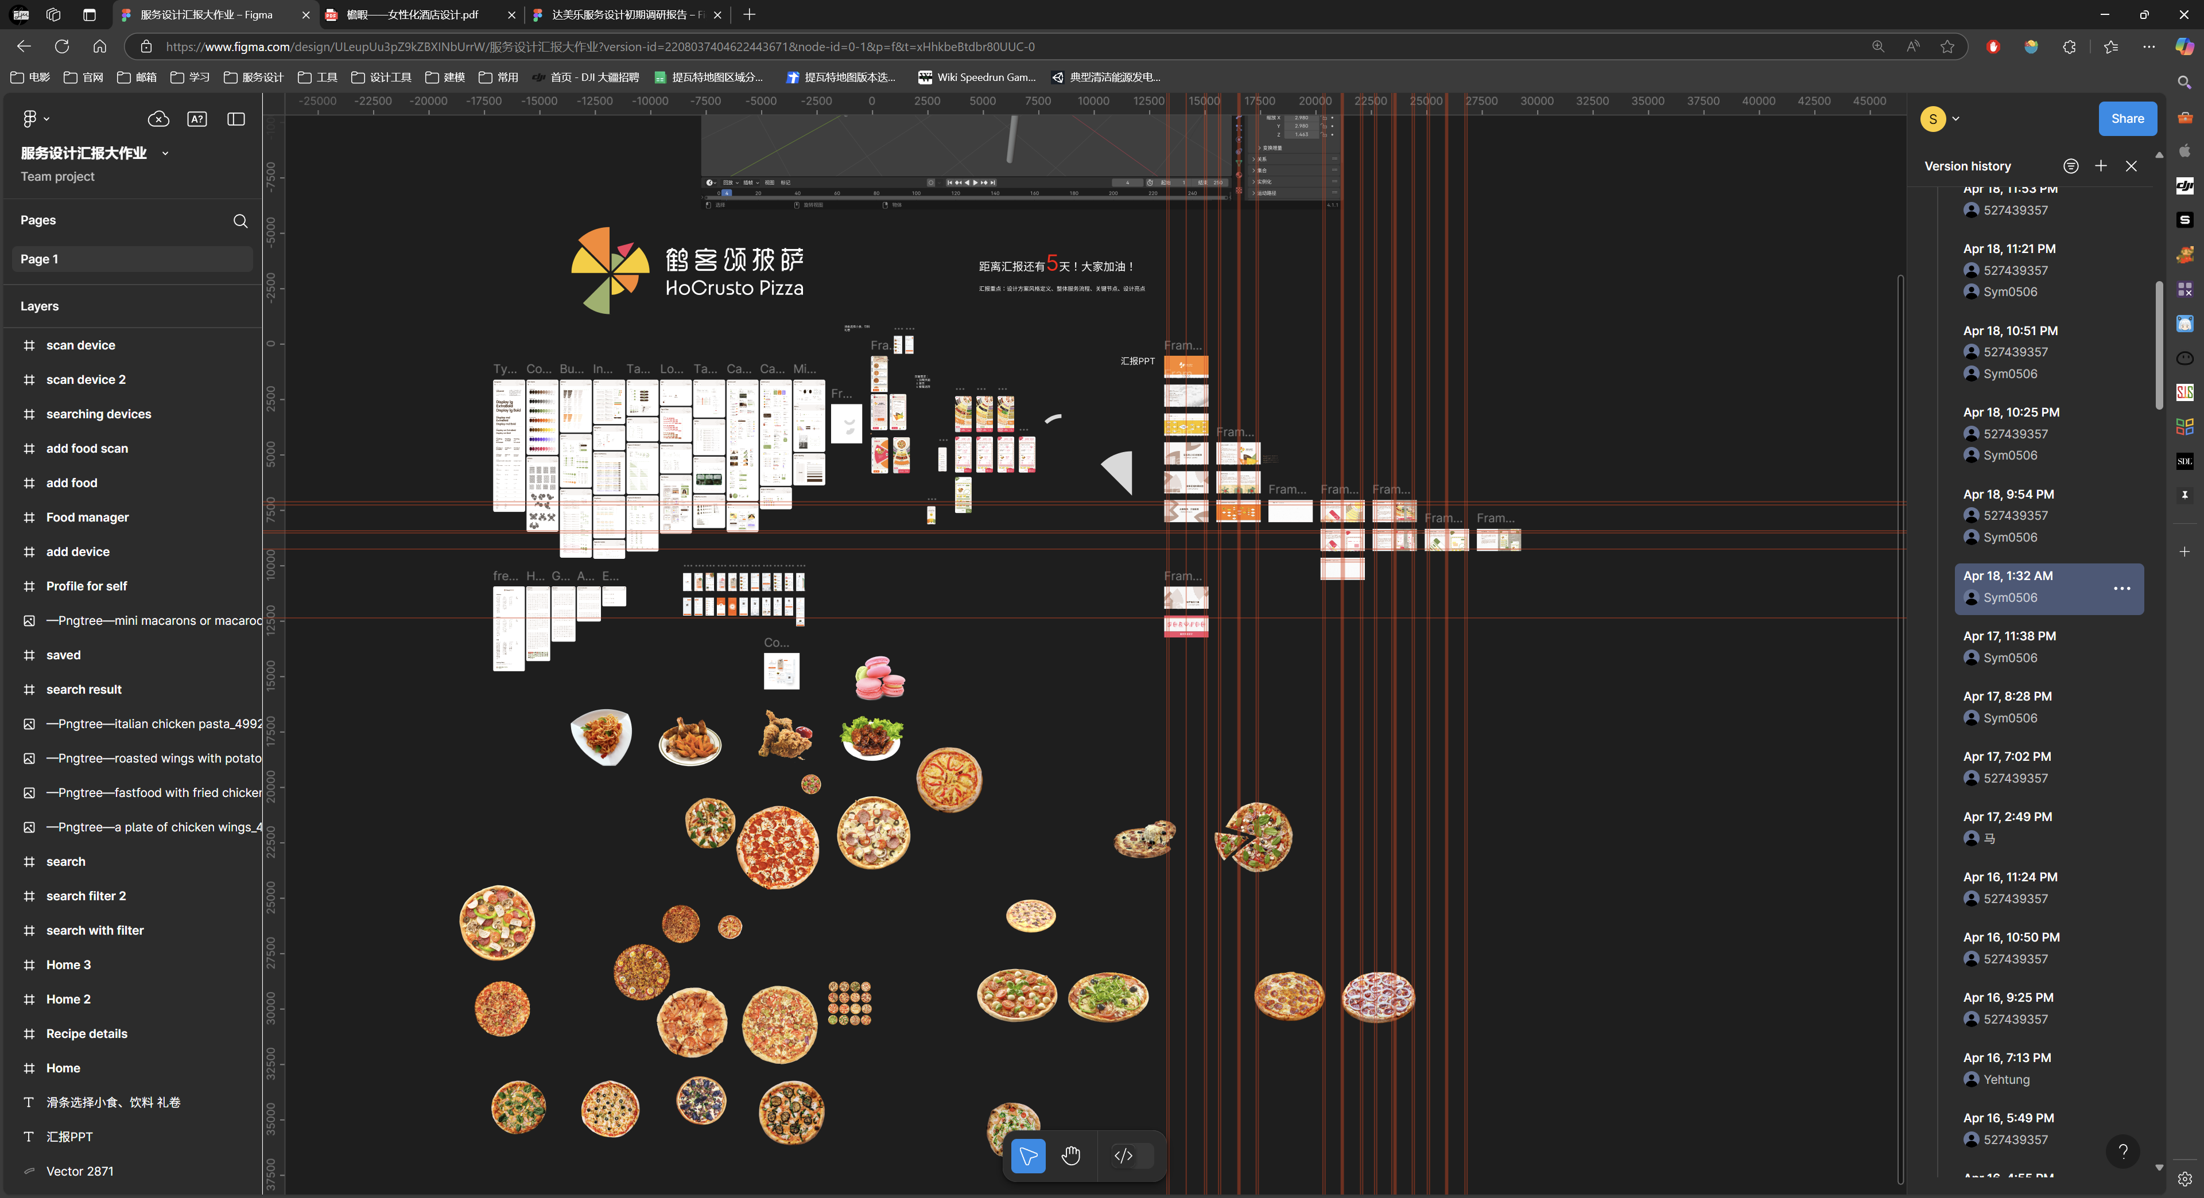Image resolution: width=2204 pixels, height=1198 pixels.
Task: Open the 设计工具 bookmarks folder
Action: coord(382,77)
